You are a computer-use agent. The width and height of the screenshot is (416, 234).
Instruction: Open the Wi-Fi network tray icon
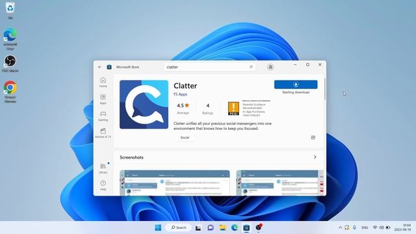375,227
